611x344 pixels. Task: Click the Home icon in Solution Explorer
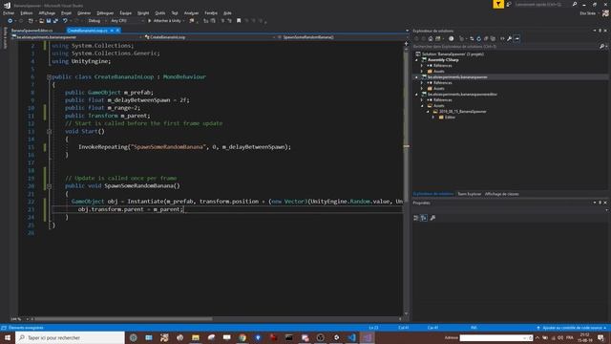[431, 38]
